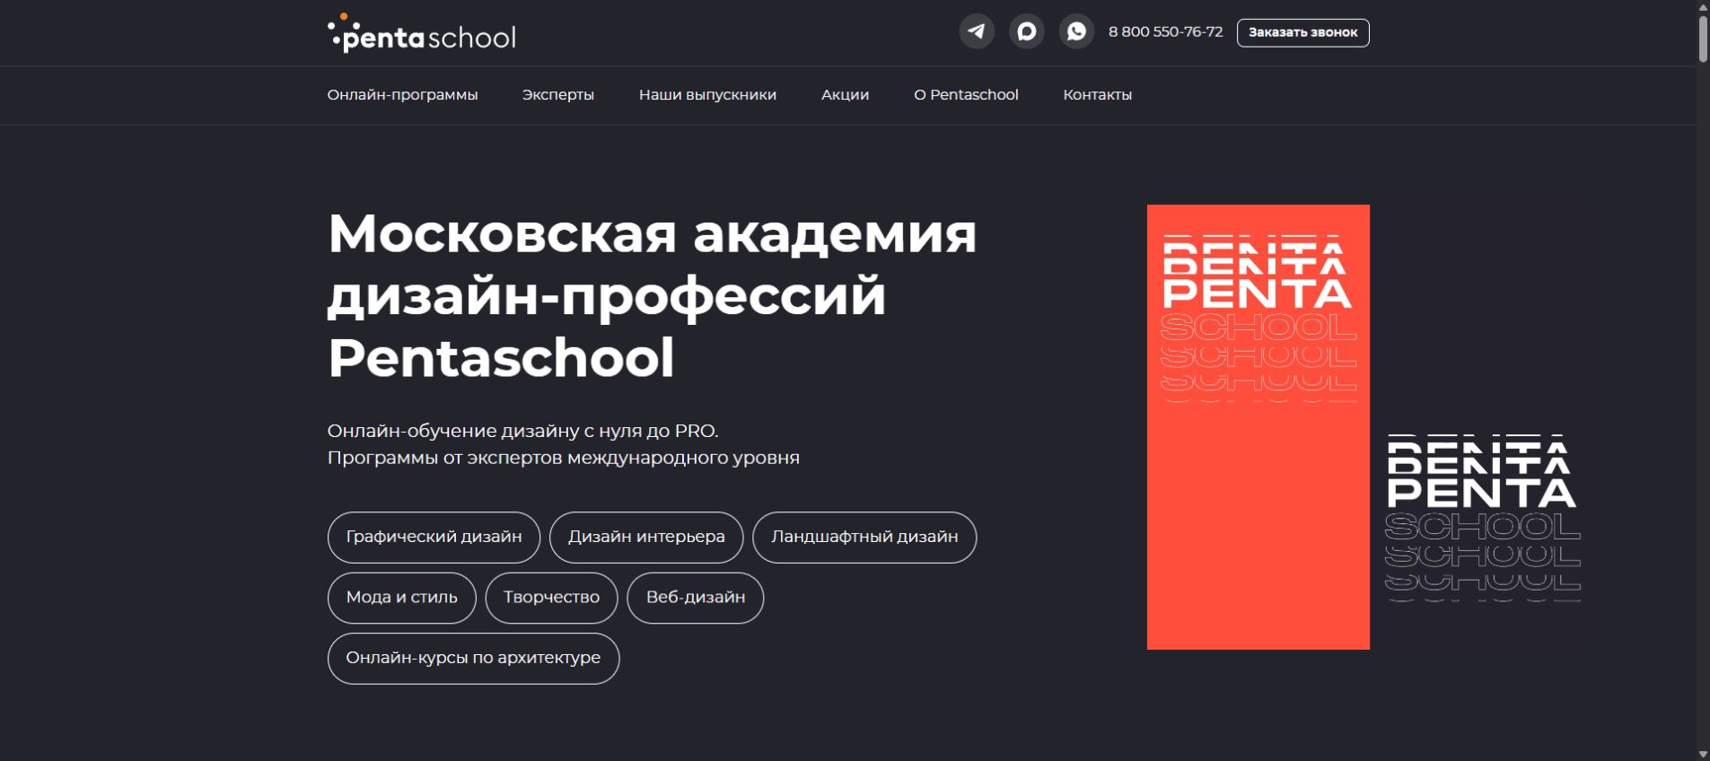The width and height of the screenshot is (1710, 761).
Task: Click the red Penta School banner
Action: click(1258, 427)
